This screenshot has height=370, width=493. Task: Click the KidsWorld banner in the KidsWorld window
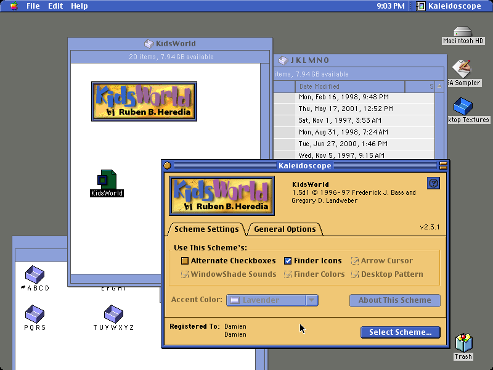[144, 101]
